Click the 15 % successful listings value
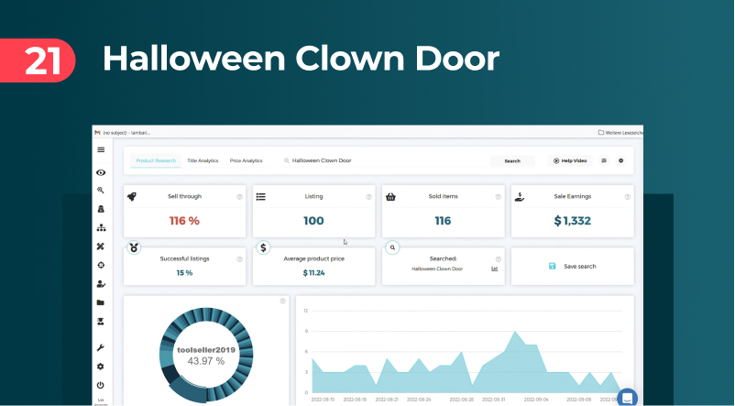 coord(185,273)
